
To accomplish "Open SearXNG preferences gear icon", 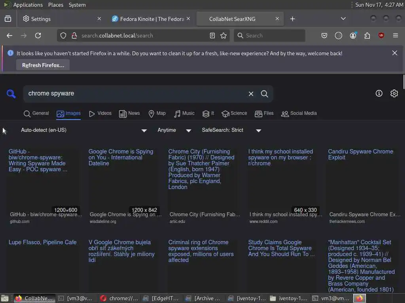I will coord(394,94).
